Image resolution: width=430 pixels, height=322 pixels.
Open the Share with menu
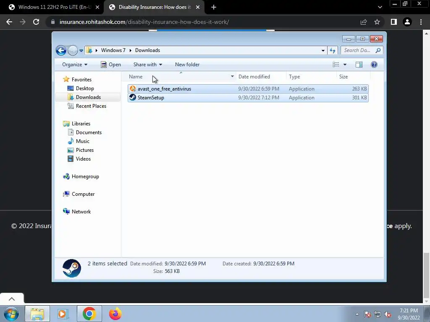point(147,65)
